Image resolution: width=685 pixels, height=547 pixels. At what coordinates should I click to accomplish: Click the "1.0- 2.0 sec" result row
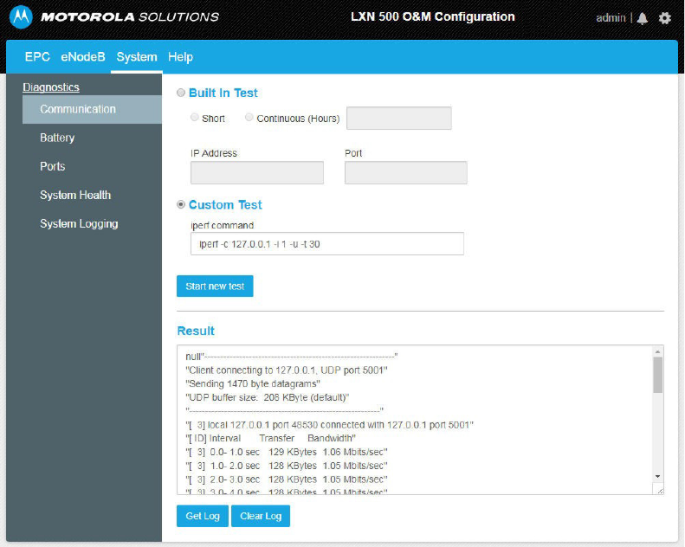[x=287, y=466]
